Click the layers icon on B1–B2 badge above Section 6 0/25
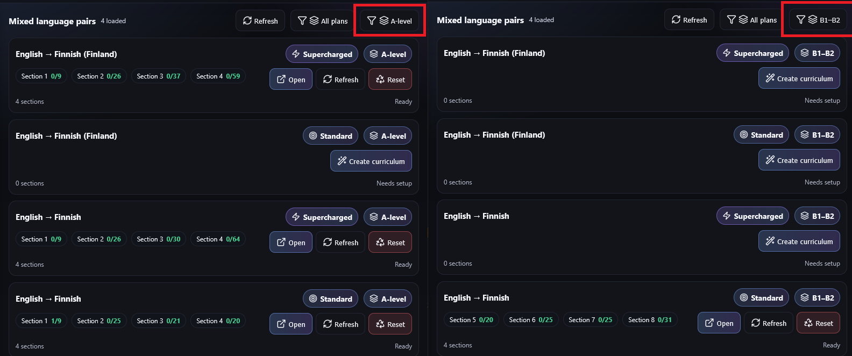This screenshot has height=356, width=852. (x=805, y=298)
